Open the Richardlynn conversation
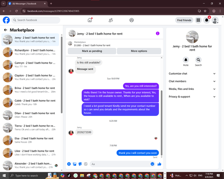The width and height of the screenshot is (224, 179). tap(30, 52)
